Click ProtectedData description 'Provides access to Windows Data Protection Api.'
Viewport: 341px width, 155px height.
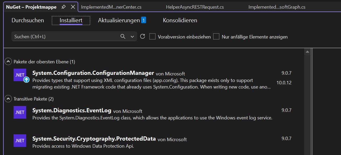[83, 146]
